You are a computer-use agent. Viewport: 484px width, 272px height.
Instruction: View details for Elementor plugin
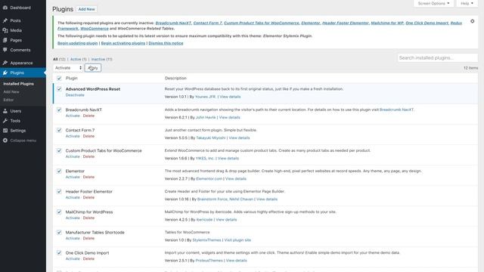point(236,179)
